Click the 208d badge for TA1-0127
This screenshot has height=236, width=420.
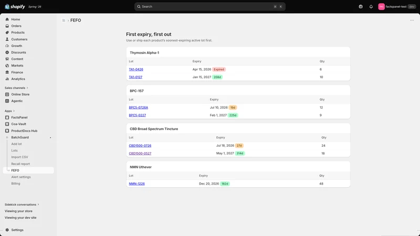click(x=217, y=77)
